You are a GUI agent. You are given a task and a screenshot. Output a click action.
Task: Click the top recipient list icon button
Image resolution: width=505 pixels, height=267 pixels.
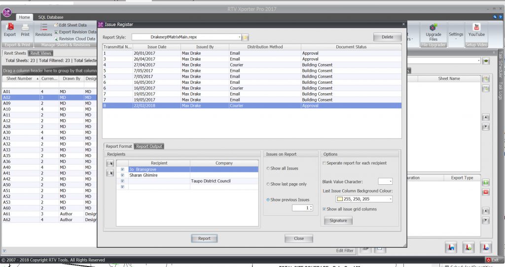(109, 163)
